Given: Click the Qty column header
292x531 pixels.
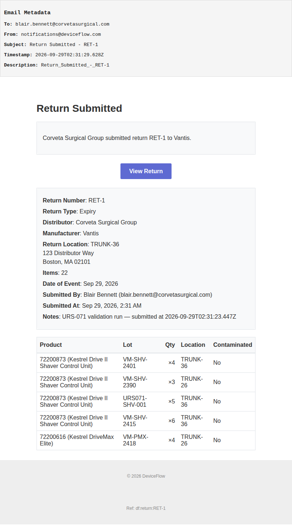Looking at the screenshot, I should pyautogui.click(x=170, y=345).
